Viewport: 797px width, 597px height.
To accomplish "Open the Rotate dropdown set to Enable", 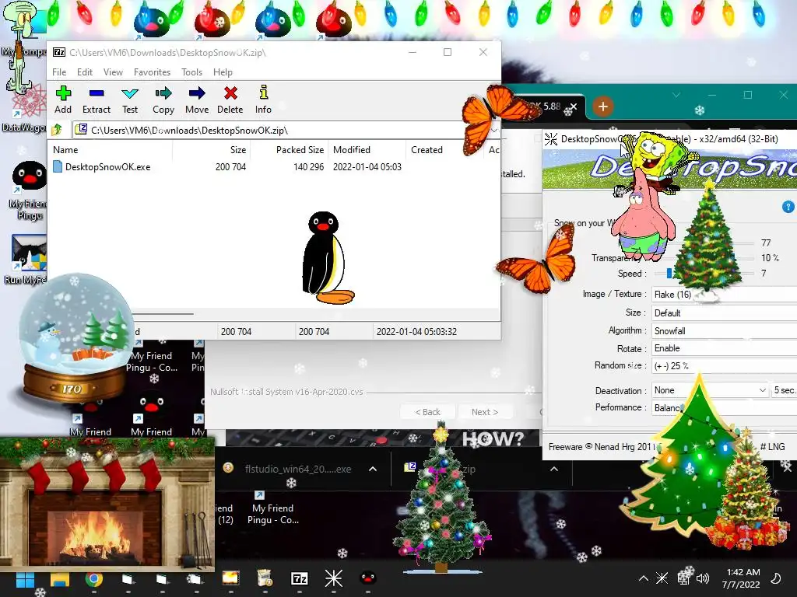I will pos(725,348).
